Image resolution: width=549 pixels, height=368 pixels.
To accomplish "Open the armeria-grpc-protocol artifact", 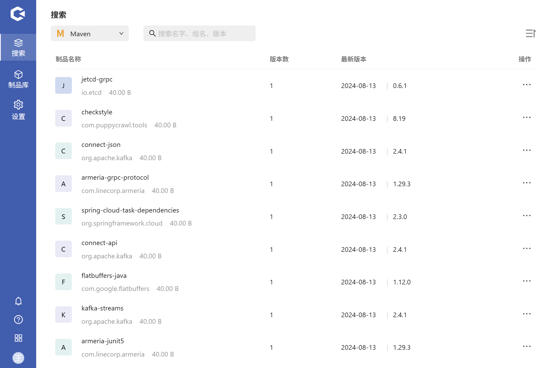I will point(115,178).
